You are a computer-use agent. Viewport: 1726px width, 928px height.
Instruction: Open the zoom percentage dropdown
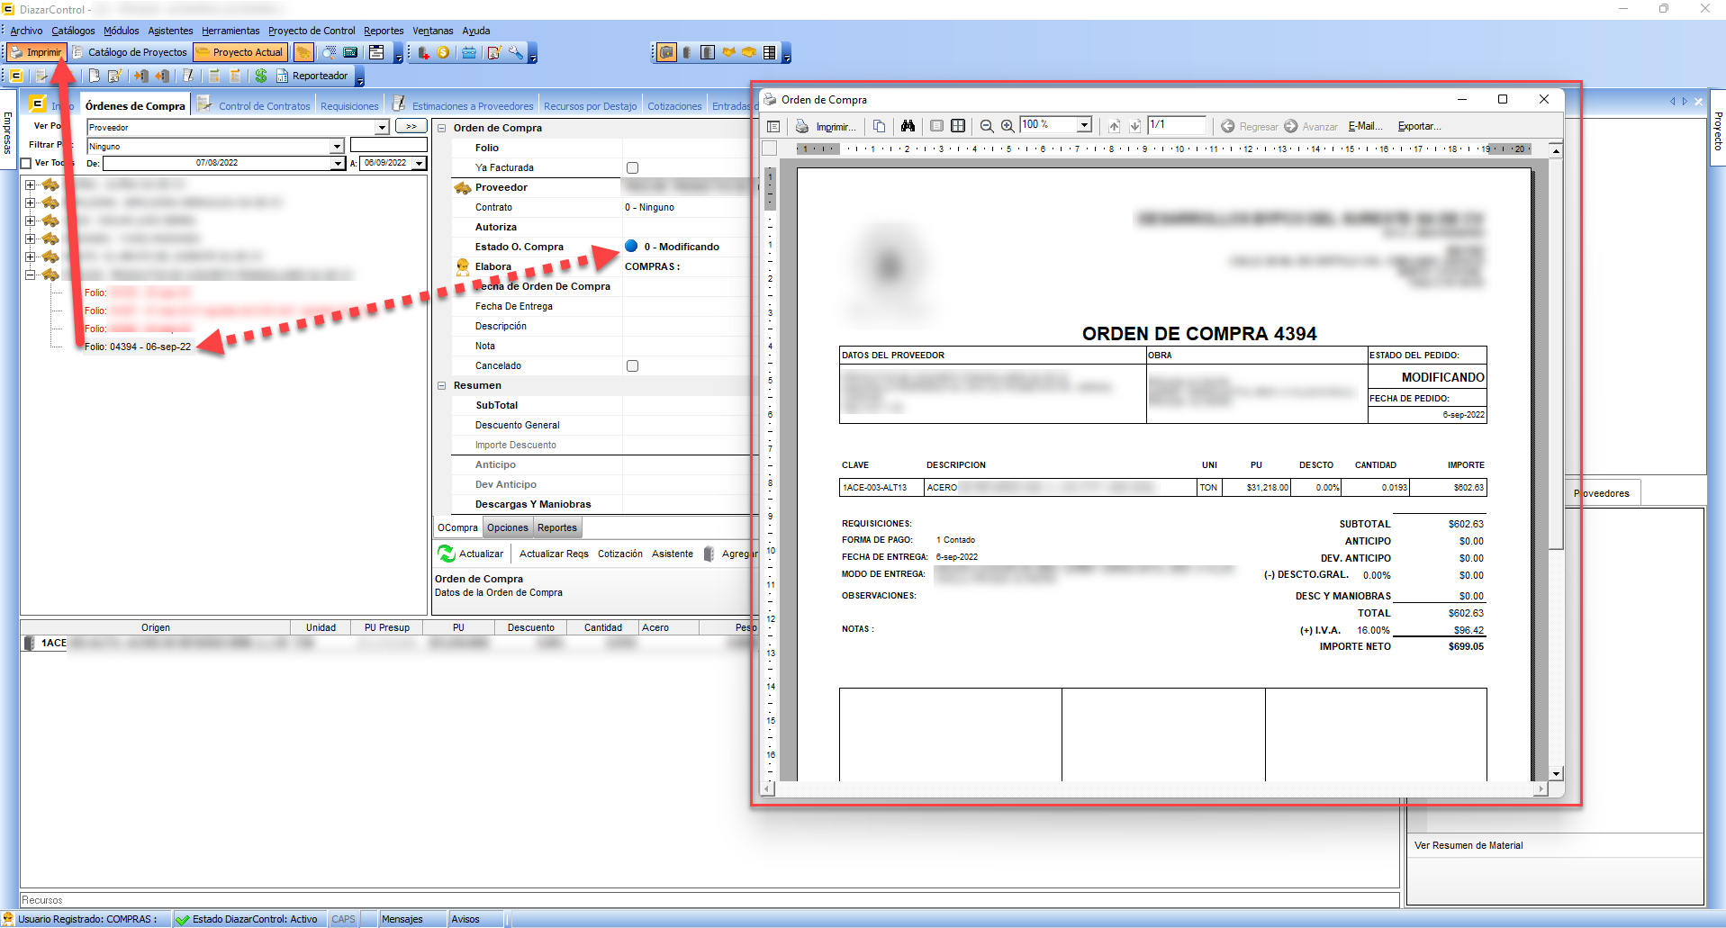1084,125
